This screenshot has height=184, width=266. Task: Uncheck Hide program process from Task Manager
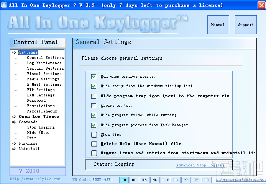click(94, 125)
